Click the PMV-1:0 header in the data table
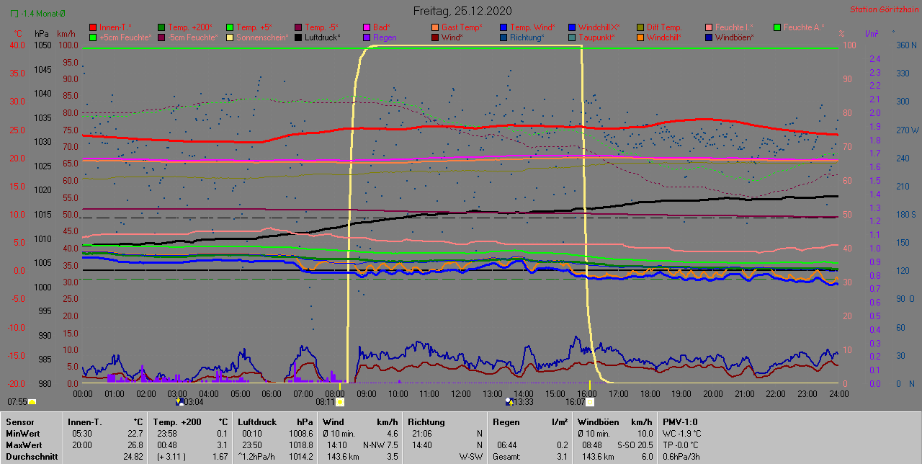This screenshot has width=922, height=464. (x=680, y=422)
